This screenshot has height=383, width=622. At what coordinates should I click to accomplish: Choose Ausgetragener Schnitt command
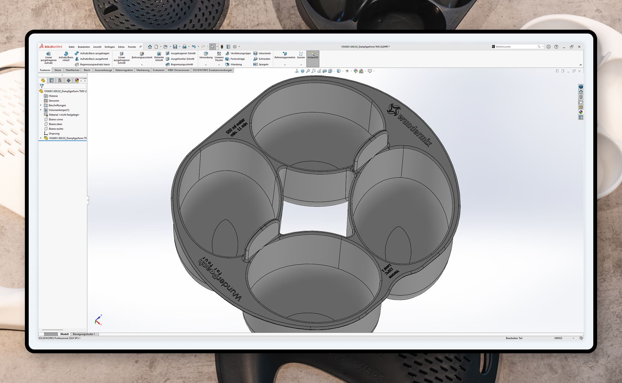tap(181, 53)
